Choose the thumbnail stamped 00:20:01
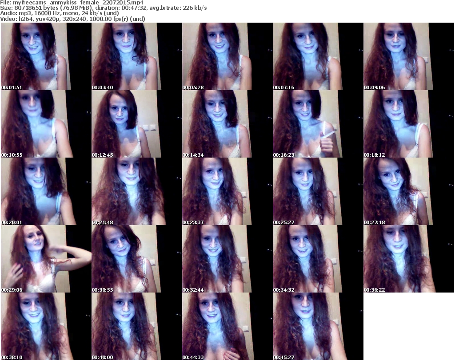 (46, 191)
